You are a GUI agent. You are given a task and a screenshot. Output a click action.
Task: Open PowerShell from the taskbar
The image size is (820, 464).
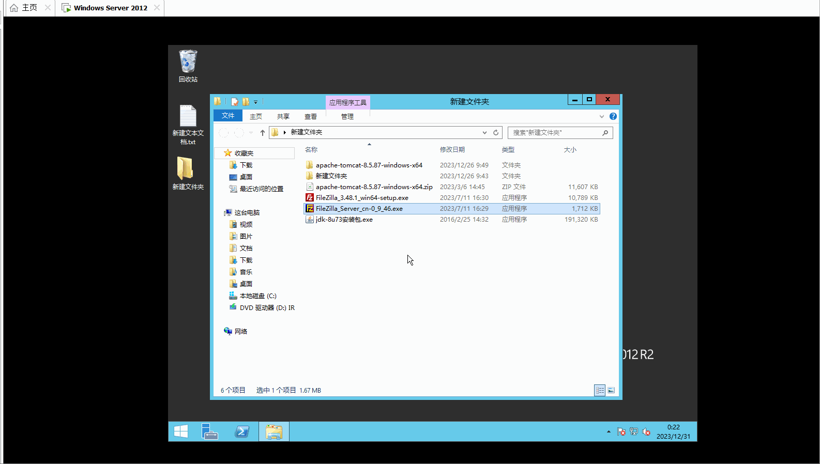[242, 431]
